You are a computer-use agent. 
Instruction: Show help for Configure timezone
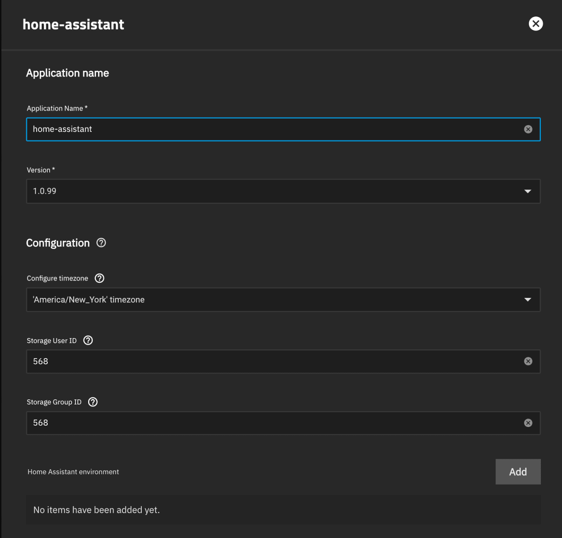click(99, 278)
